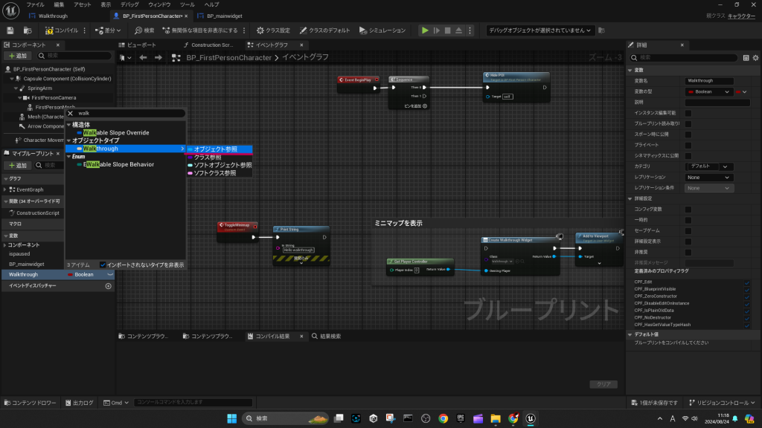
Task: Open the debug object selection dropdown
Action: [540, 30]
